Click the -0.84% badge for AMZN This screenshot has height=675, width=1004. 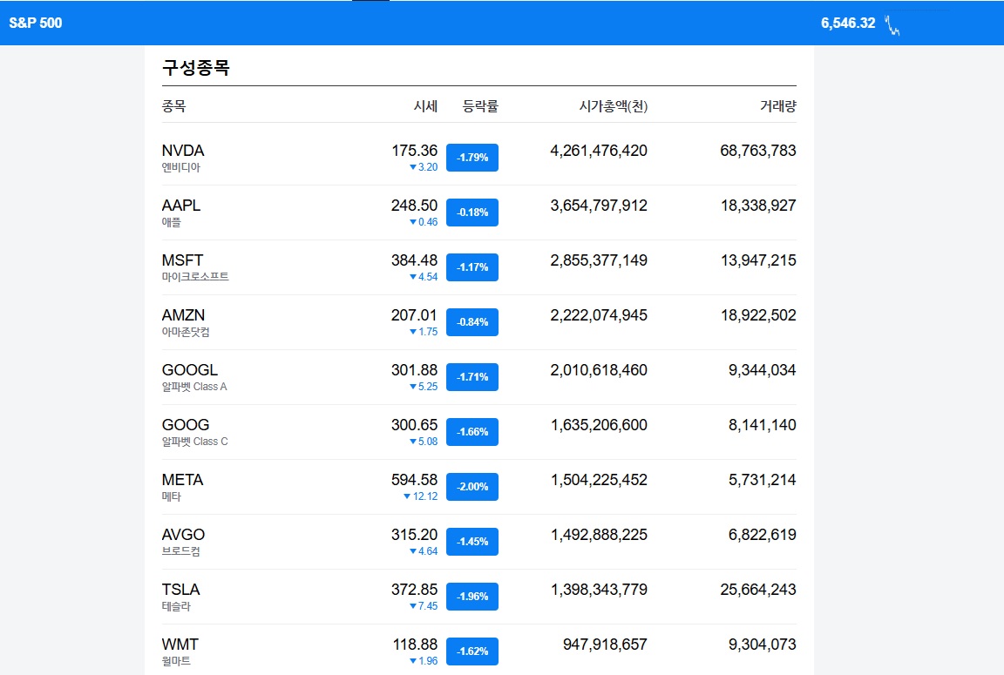pyautogui.click(x=472, y=322)
